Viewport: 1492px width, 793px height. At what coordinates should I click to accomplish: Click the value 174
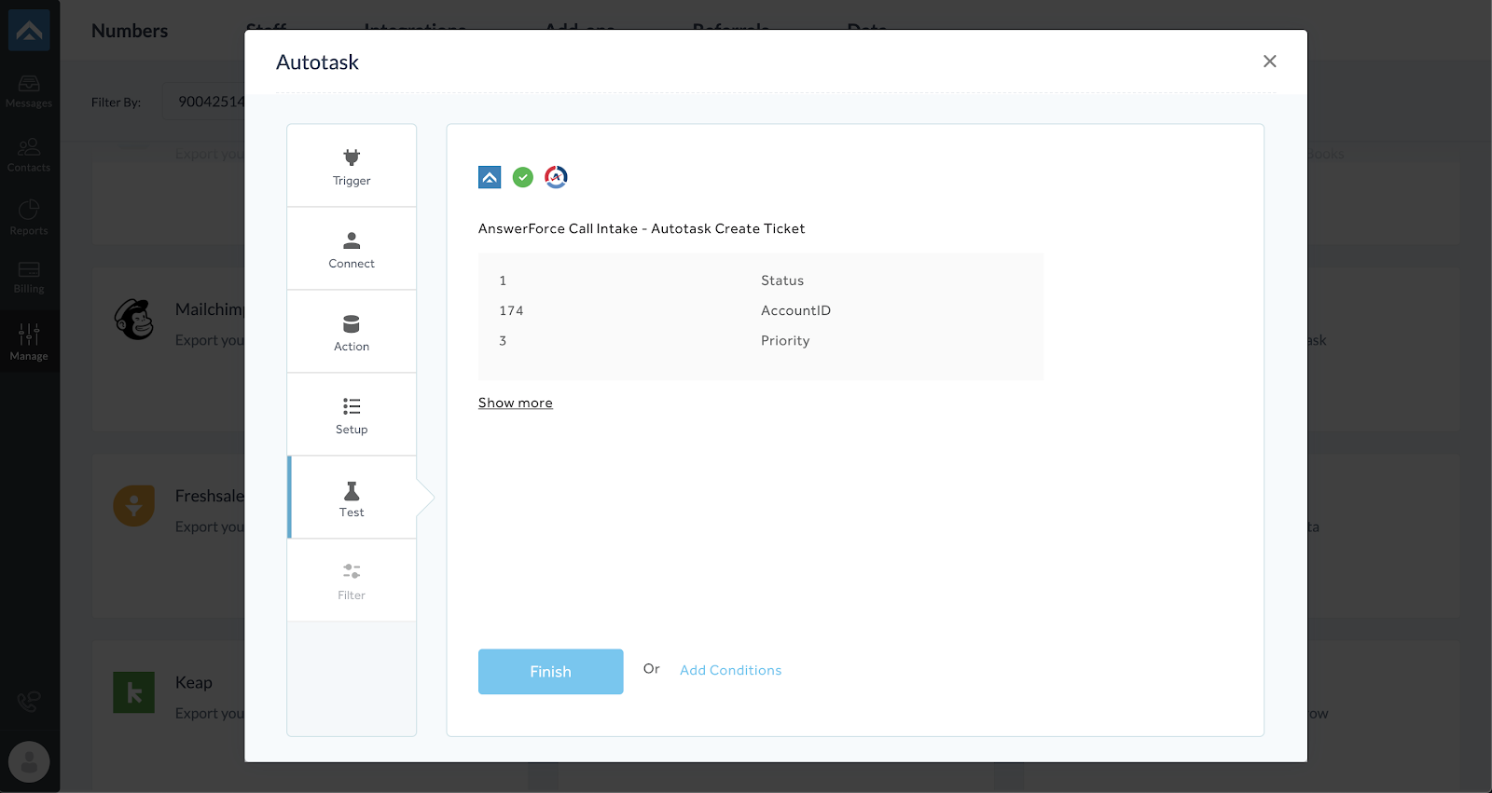511,310
